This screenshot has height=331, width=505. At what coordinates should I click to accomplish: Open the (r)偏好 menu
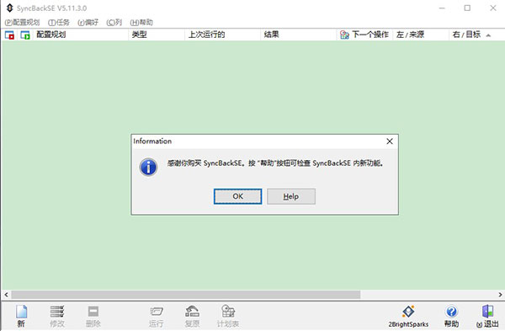click(88, 22)
